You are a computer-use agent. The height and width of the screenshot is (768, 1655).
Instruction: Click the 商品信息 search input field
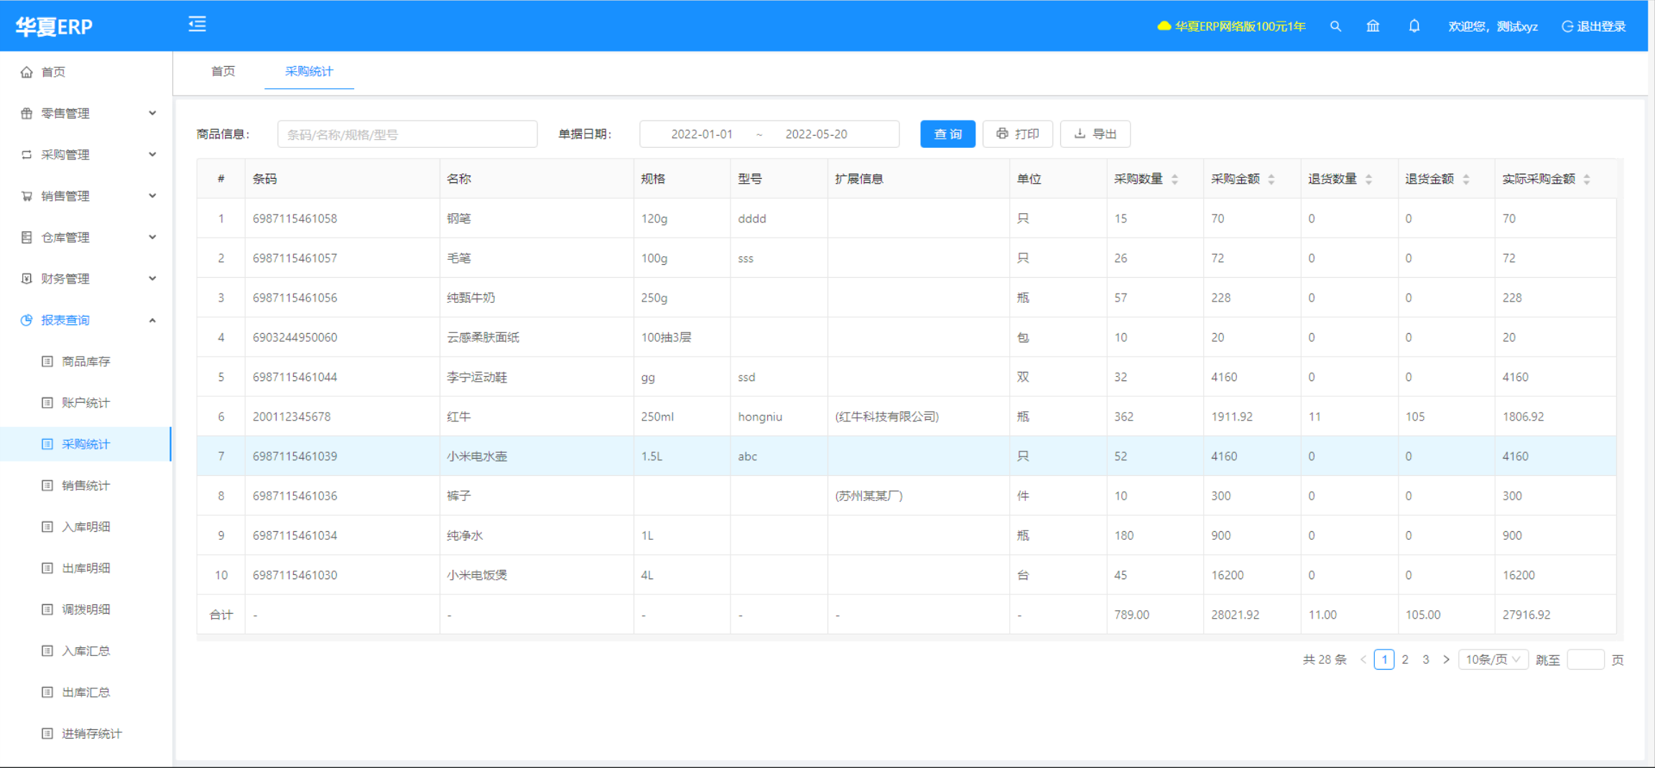coord(407,134)
